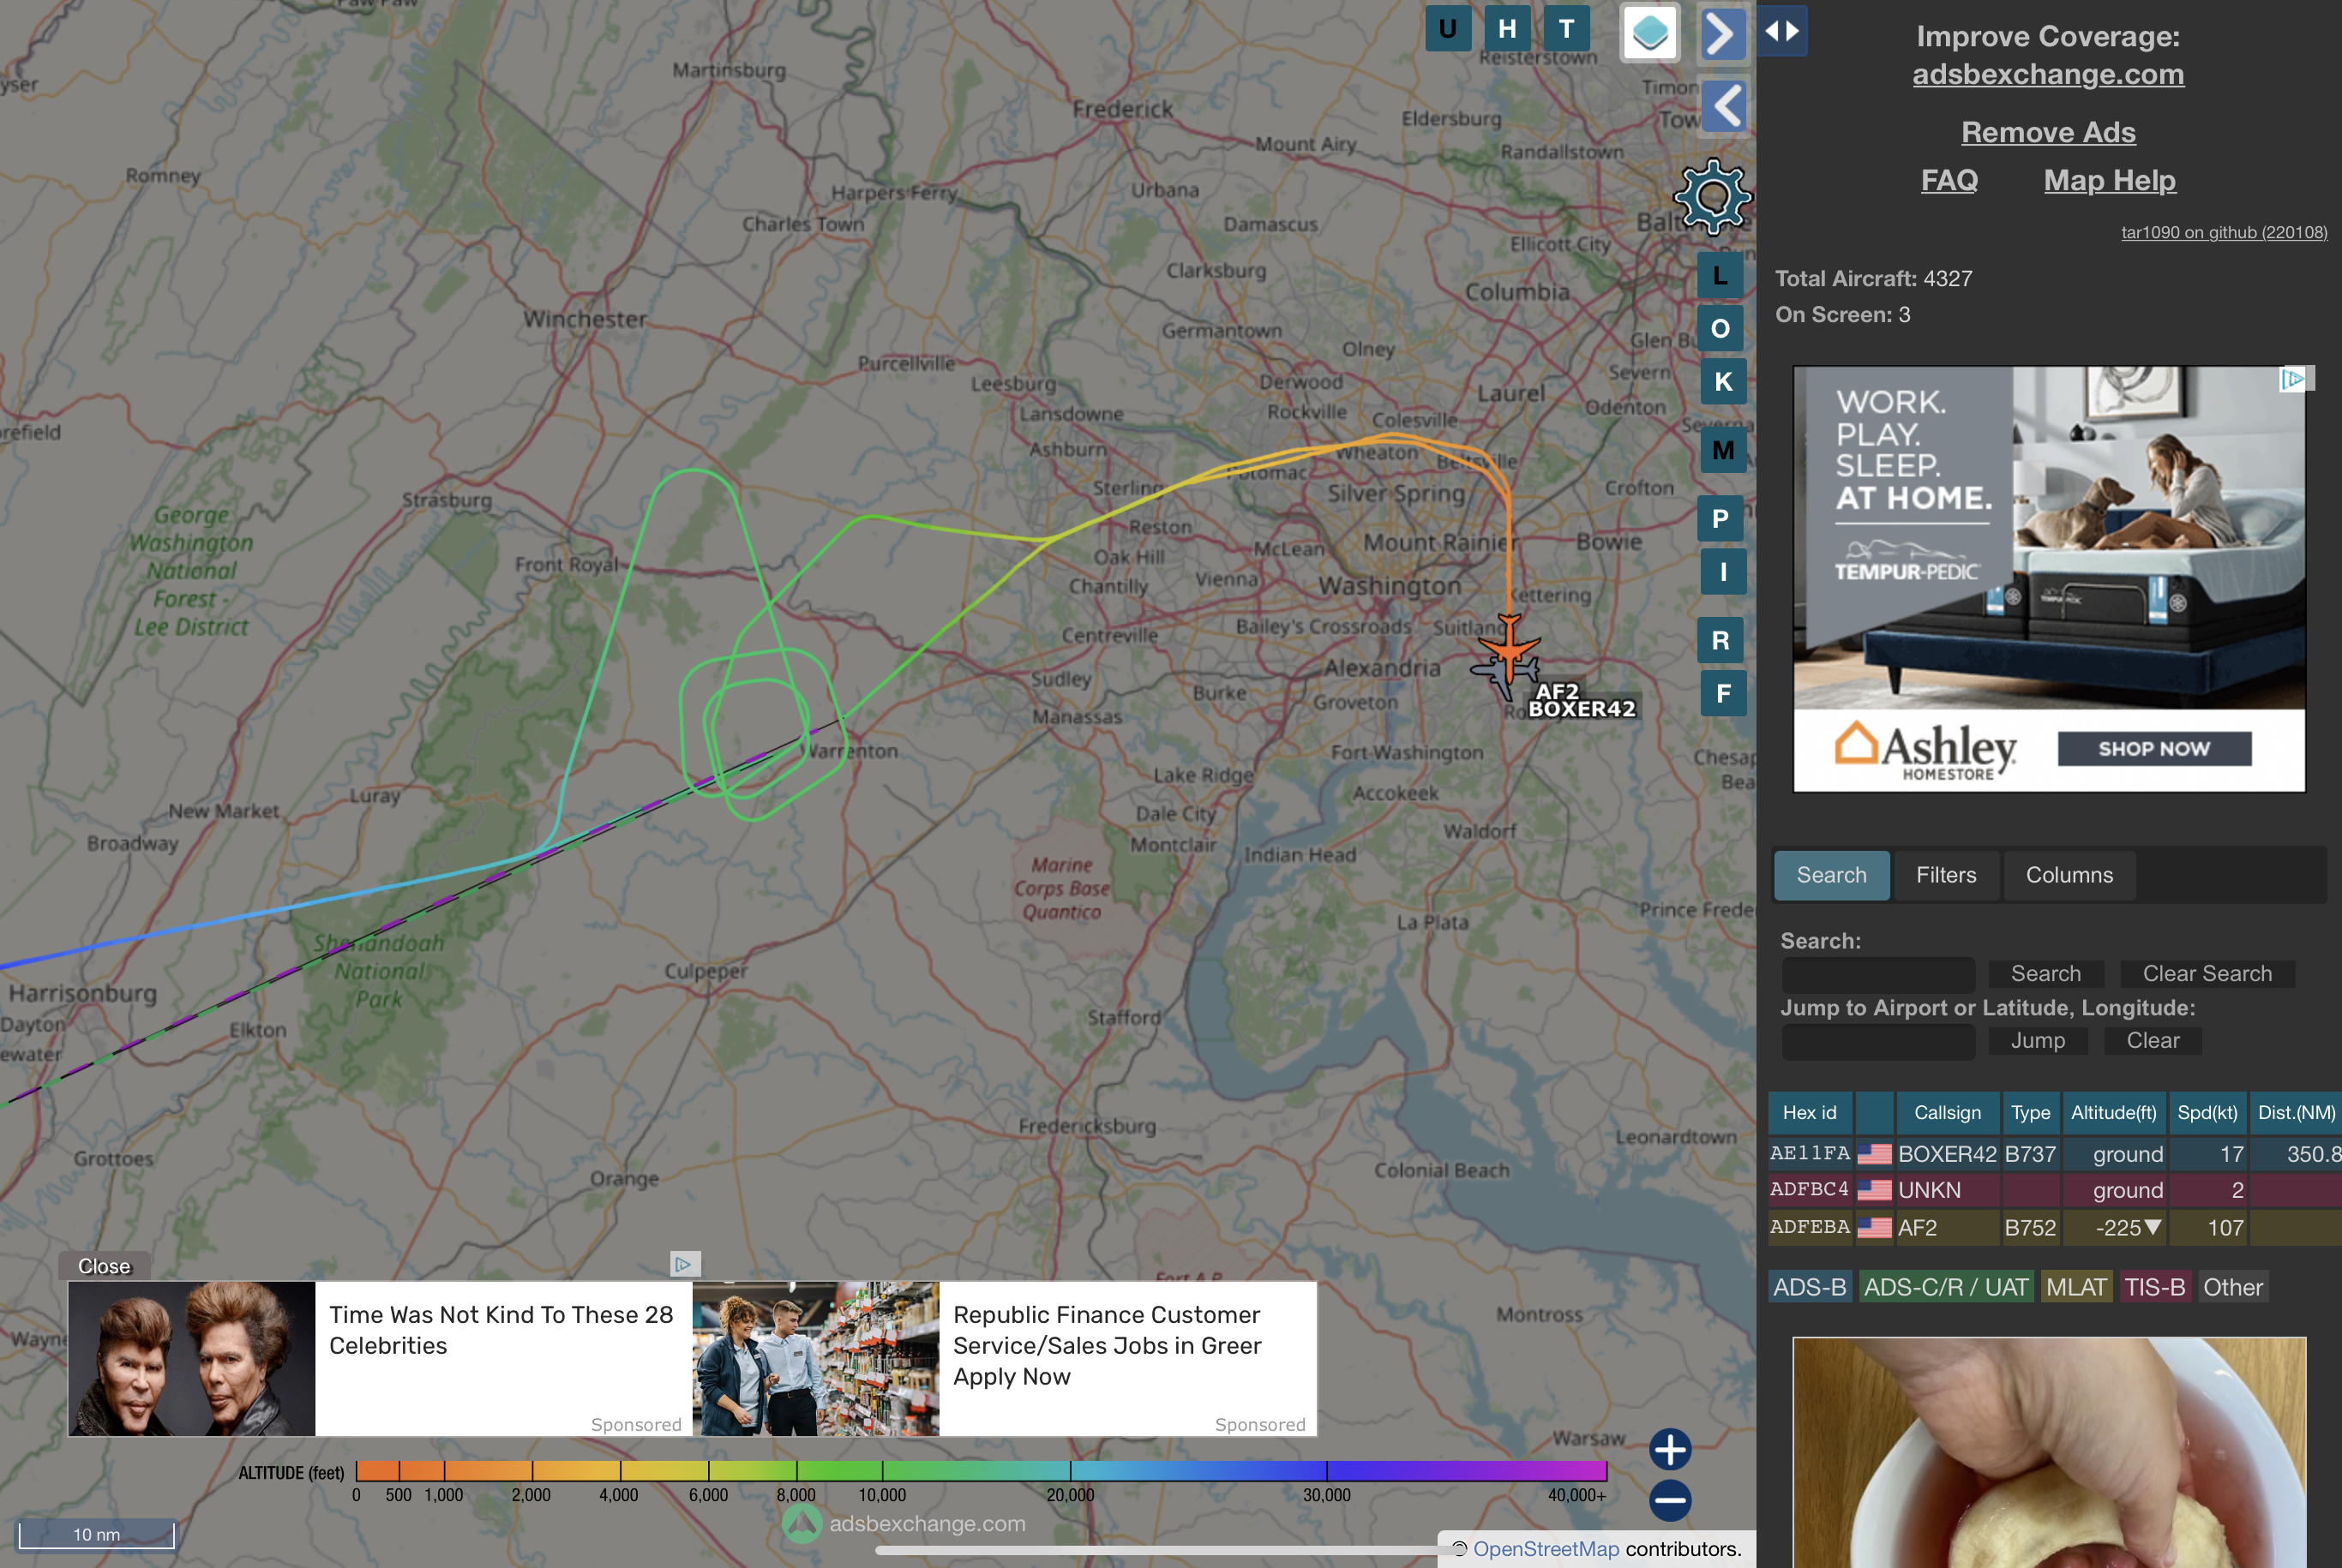Click the F follow button on map
Viewport: 2342px width, 1568px height.
coord(1723,693)
